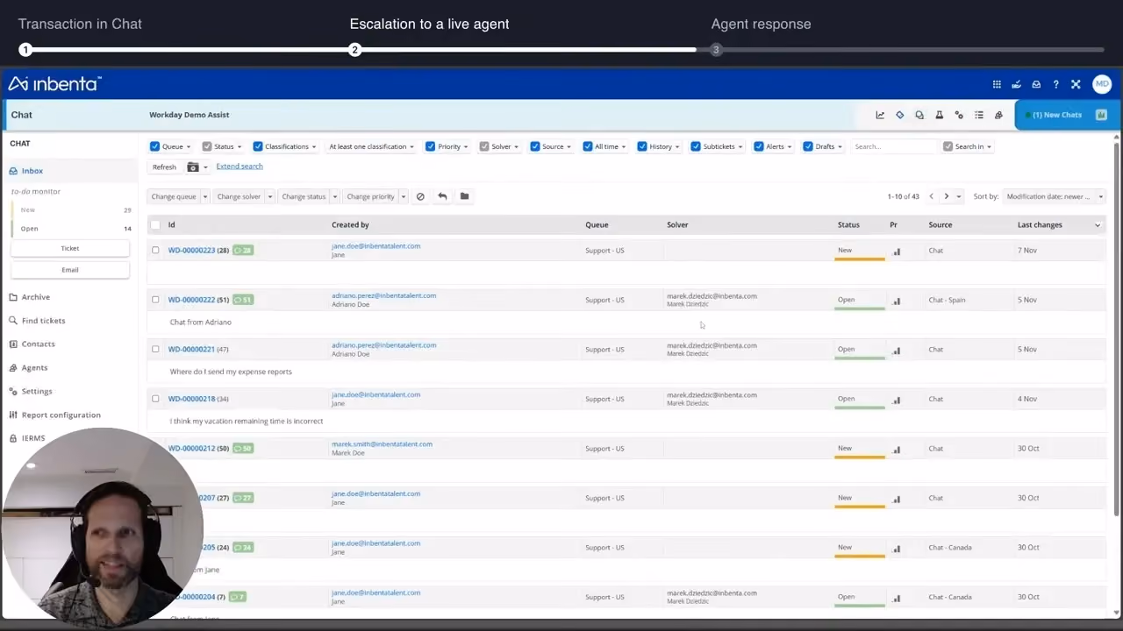The height and width of the screenshot is (631, 1123).
Task: Expand the Sort by modification date dropdown
Action: click(1054, 196)
